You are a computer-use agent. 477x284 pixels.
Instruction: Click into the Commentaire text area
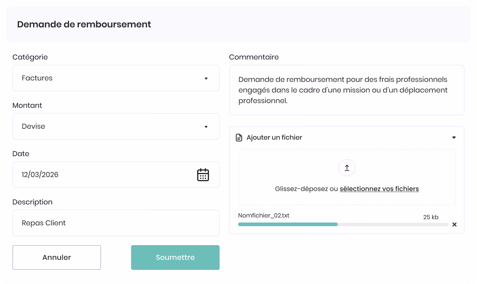347,90
